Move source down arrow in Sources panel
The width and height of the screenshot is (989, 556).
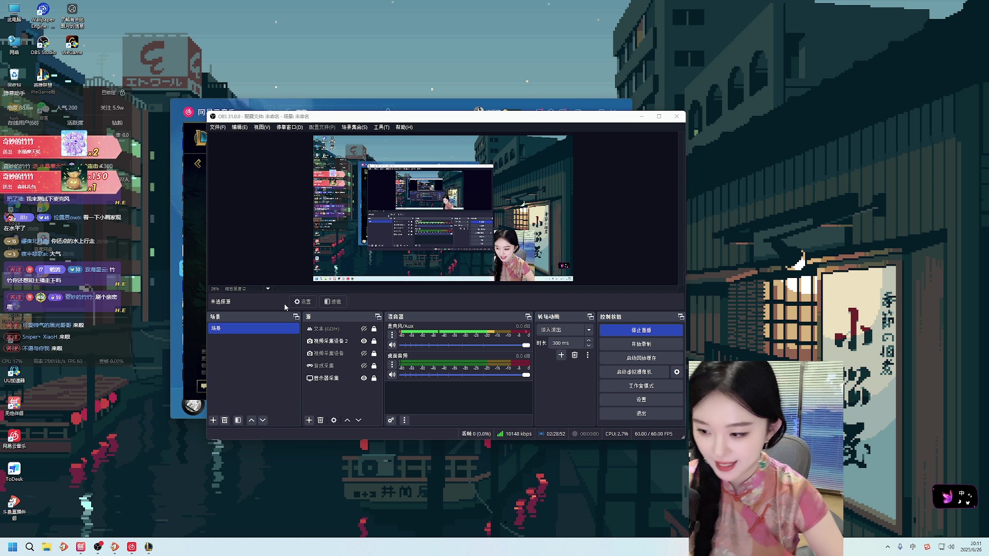(x=359, y=420)
